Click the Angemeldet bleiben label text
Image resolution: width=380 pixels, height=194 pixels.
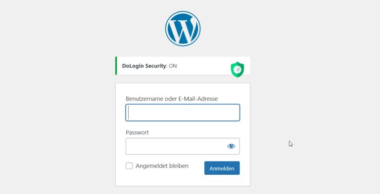coord(162,166)
